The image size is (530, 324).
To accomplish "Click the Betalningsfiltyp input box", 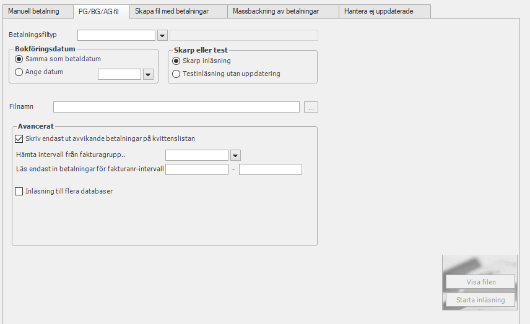I will click(x=116, y=35).
